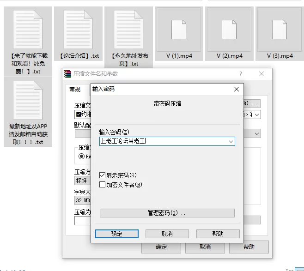Expand the default profile dropdown arrow
The width and height of the screenshot is (304, 271).
[257, 133]
